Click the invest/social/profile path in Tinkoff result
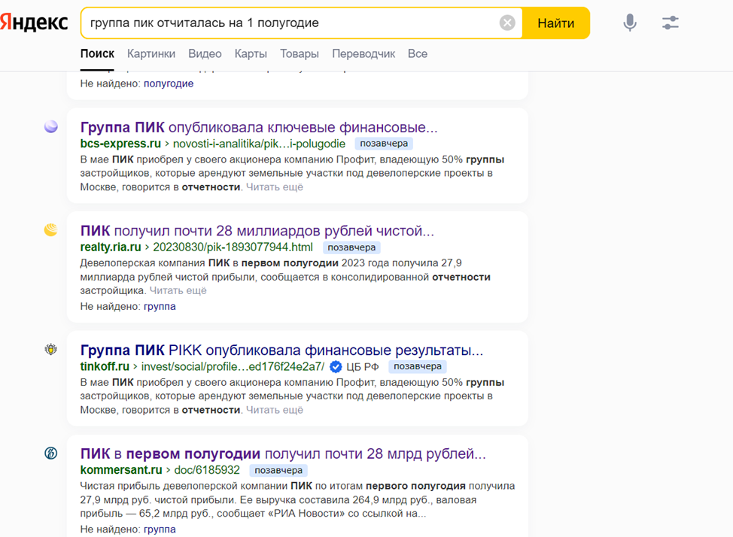The width and height of the screenshot is (733, 537). (x=233, y=366)
